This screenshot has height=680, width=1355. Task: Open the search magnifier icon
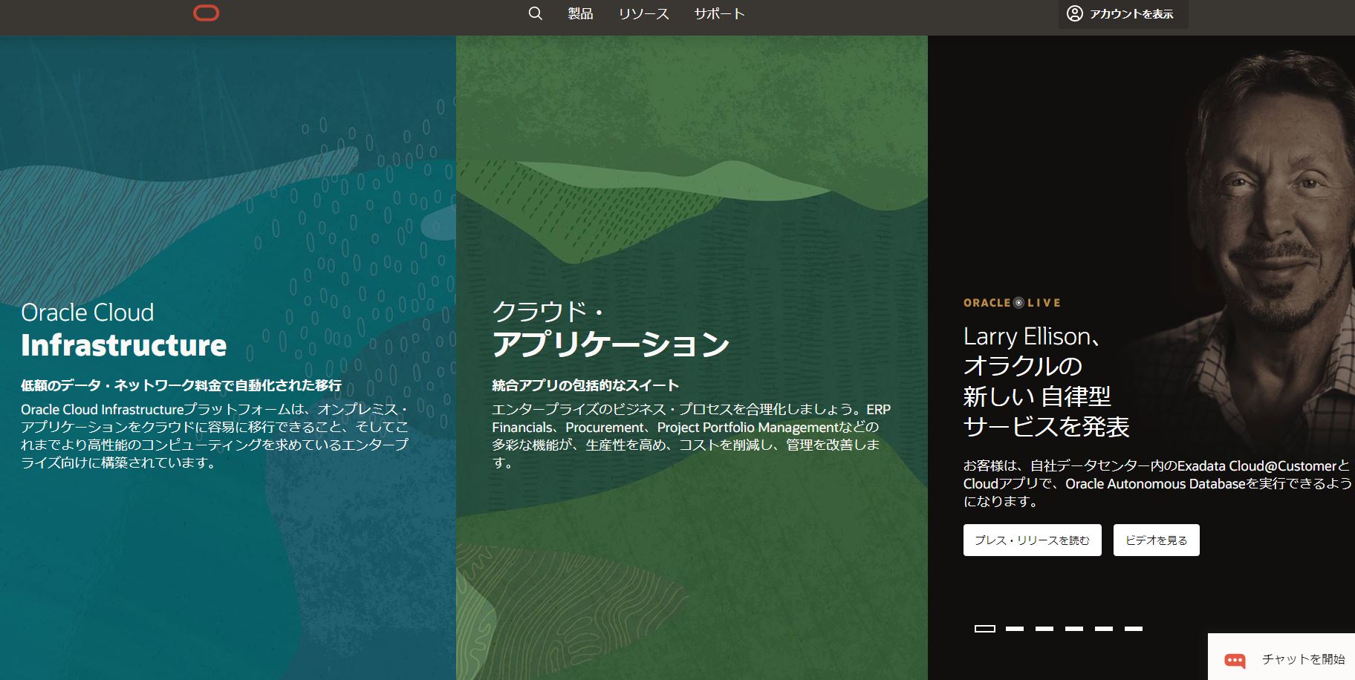pos(535,13)
